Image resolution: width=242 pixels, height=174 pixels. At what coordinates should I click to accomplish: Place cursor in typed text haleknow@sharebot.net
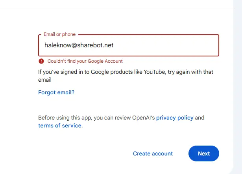(79, 45)
